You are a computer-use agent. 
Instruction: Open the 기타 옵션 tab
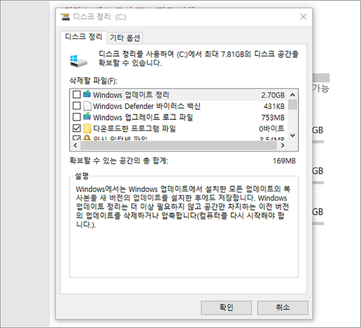tap(125, 38)
